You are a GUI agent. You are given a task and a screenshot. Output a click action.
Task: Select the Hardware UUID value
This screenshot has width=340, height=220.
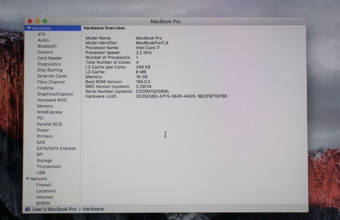click(181, 96)
